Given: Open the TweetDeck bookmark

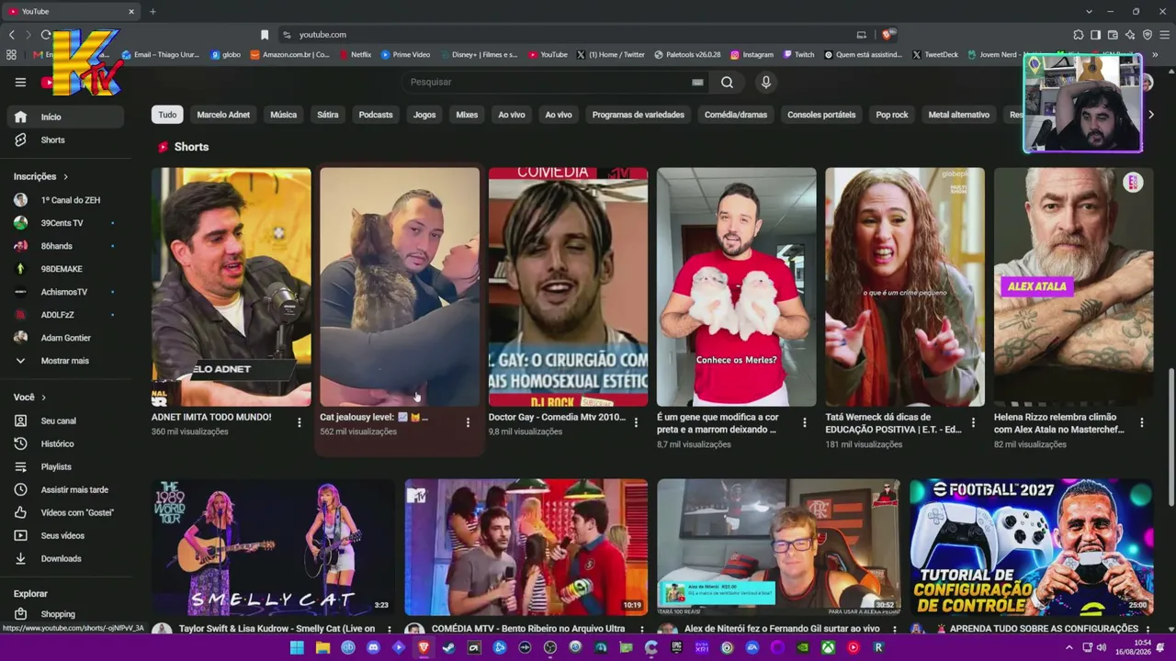Looking at the screenshot, I should pos(934,54).
